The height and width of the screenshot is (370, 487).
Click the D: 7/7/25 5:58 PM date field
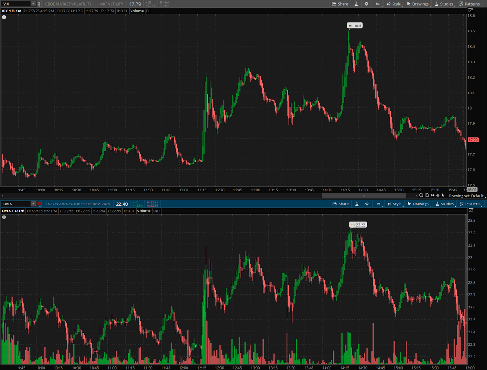coord(42,211)
